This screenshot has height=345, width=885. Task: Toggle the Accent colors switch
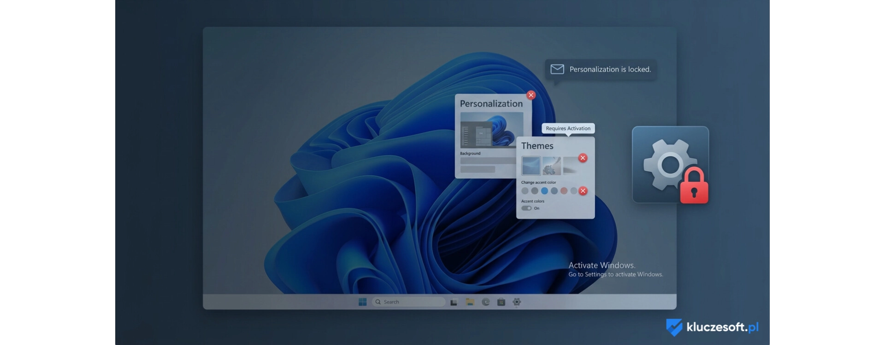click(526, 208)
